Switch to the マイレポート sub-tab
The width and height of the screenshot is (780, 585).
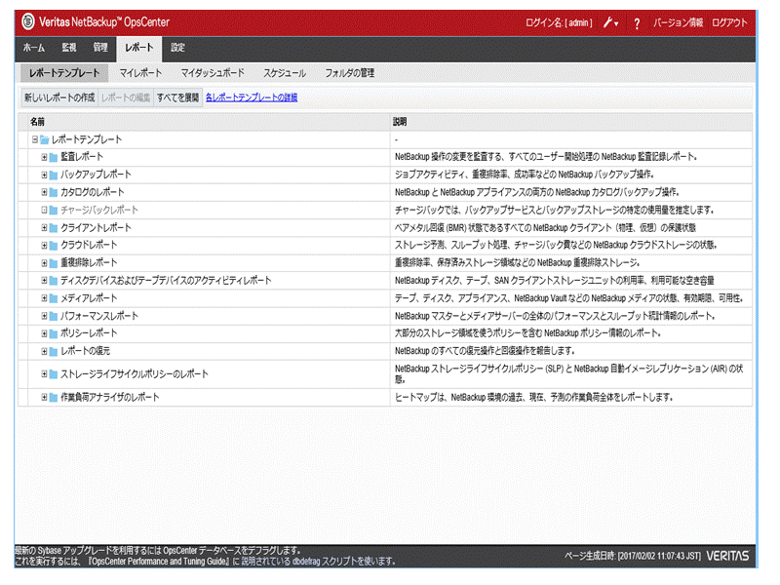pyautogui.click(x=140, y=73)
